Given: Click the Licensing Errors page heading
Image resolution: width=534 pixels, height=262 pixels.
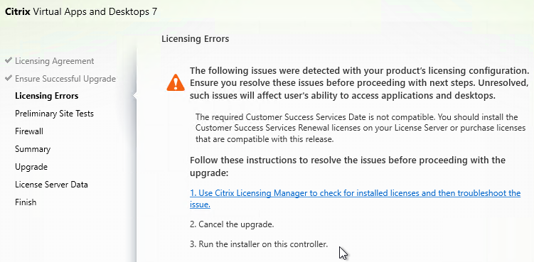Looking at the screenshot, I should (195, 39).
